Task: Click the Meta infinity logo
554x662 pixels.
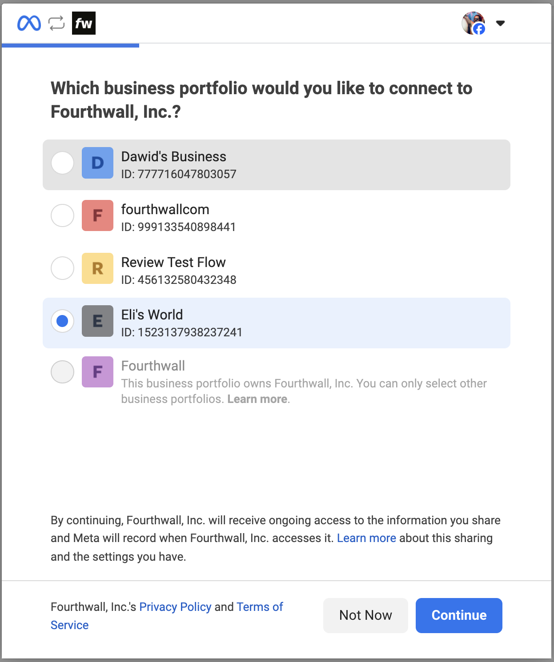Action: pyautogui.click(x=29, y=23)
